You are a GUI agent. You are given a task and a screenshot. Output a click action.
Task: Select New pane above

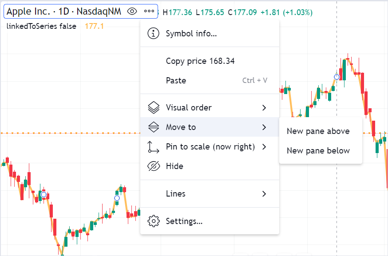(x=318, y=131)
